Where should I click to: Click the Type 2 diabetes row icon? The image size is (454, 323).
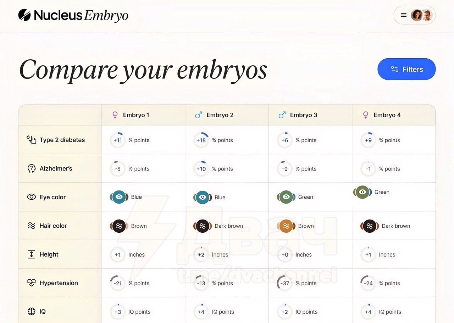click(32, 140)
